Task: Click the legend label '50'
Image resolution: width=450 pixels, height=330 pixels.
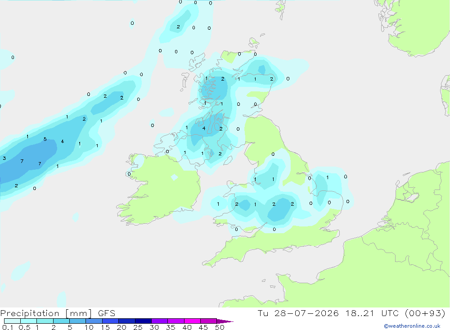Action: (x=220, y=327)
